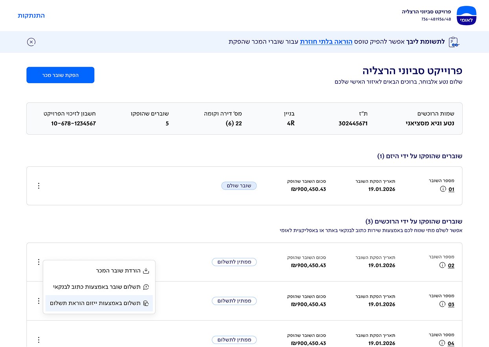Open info icon next to voucher 03

coord(443,304)
